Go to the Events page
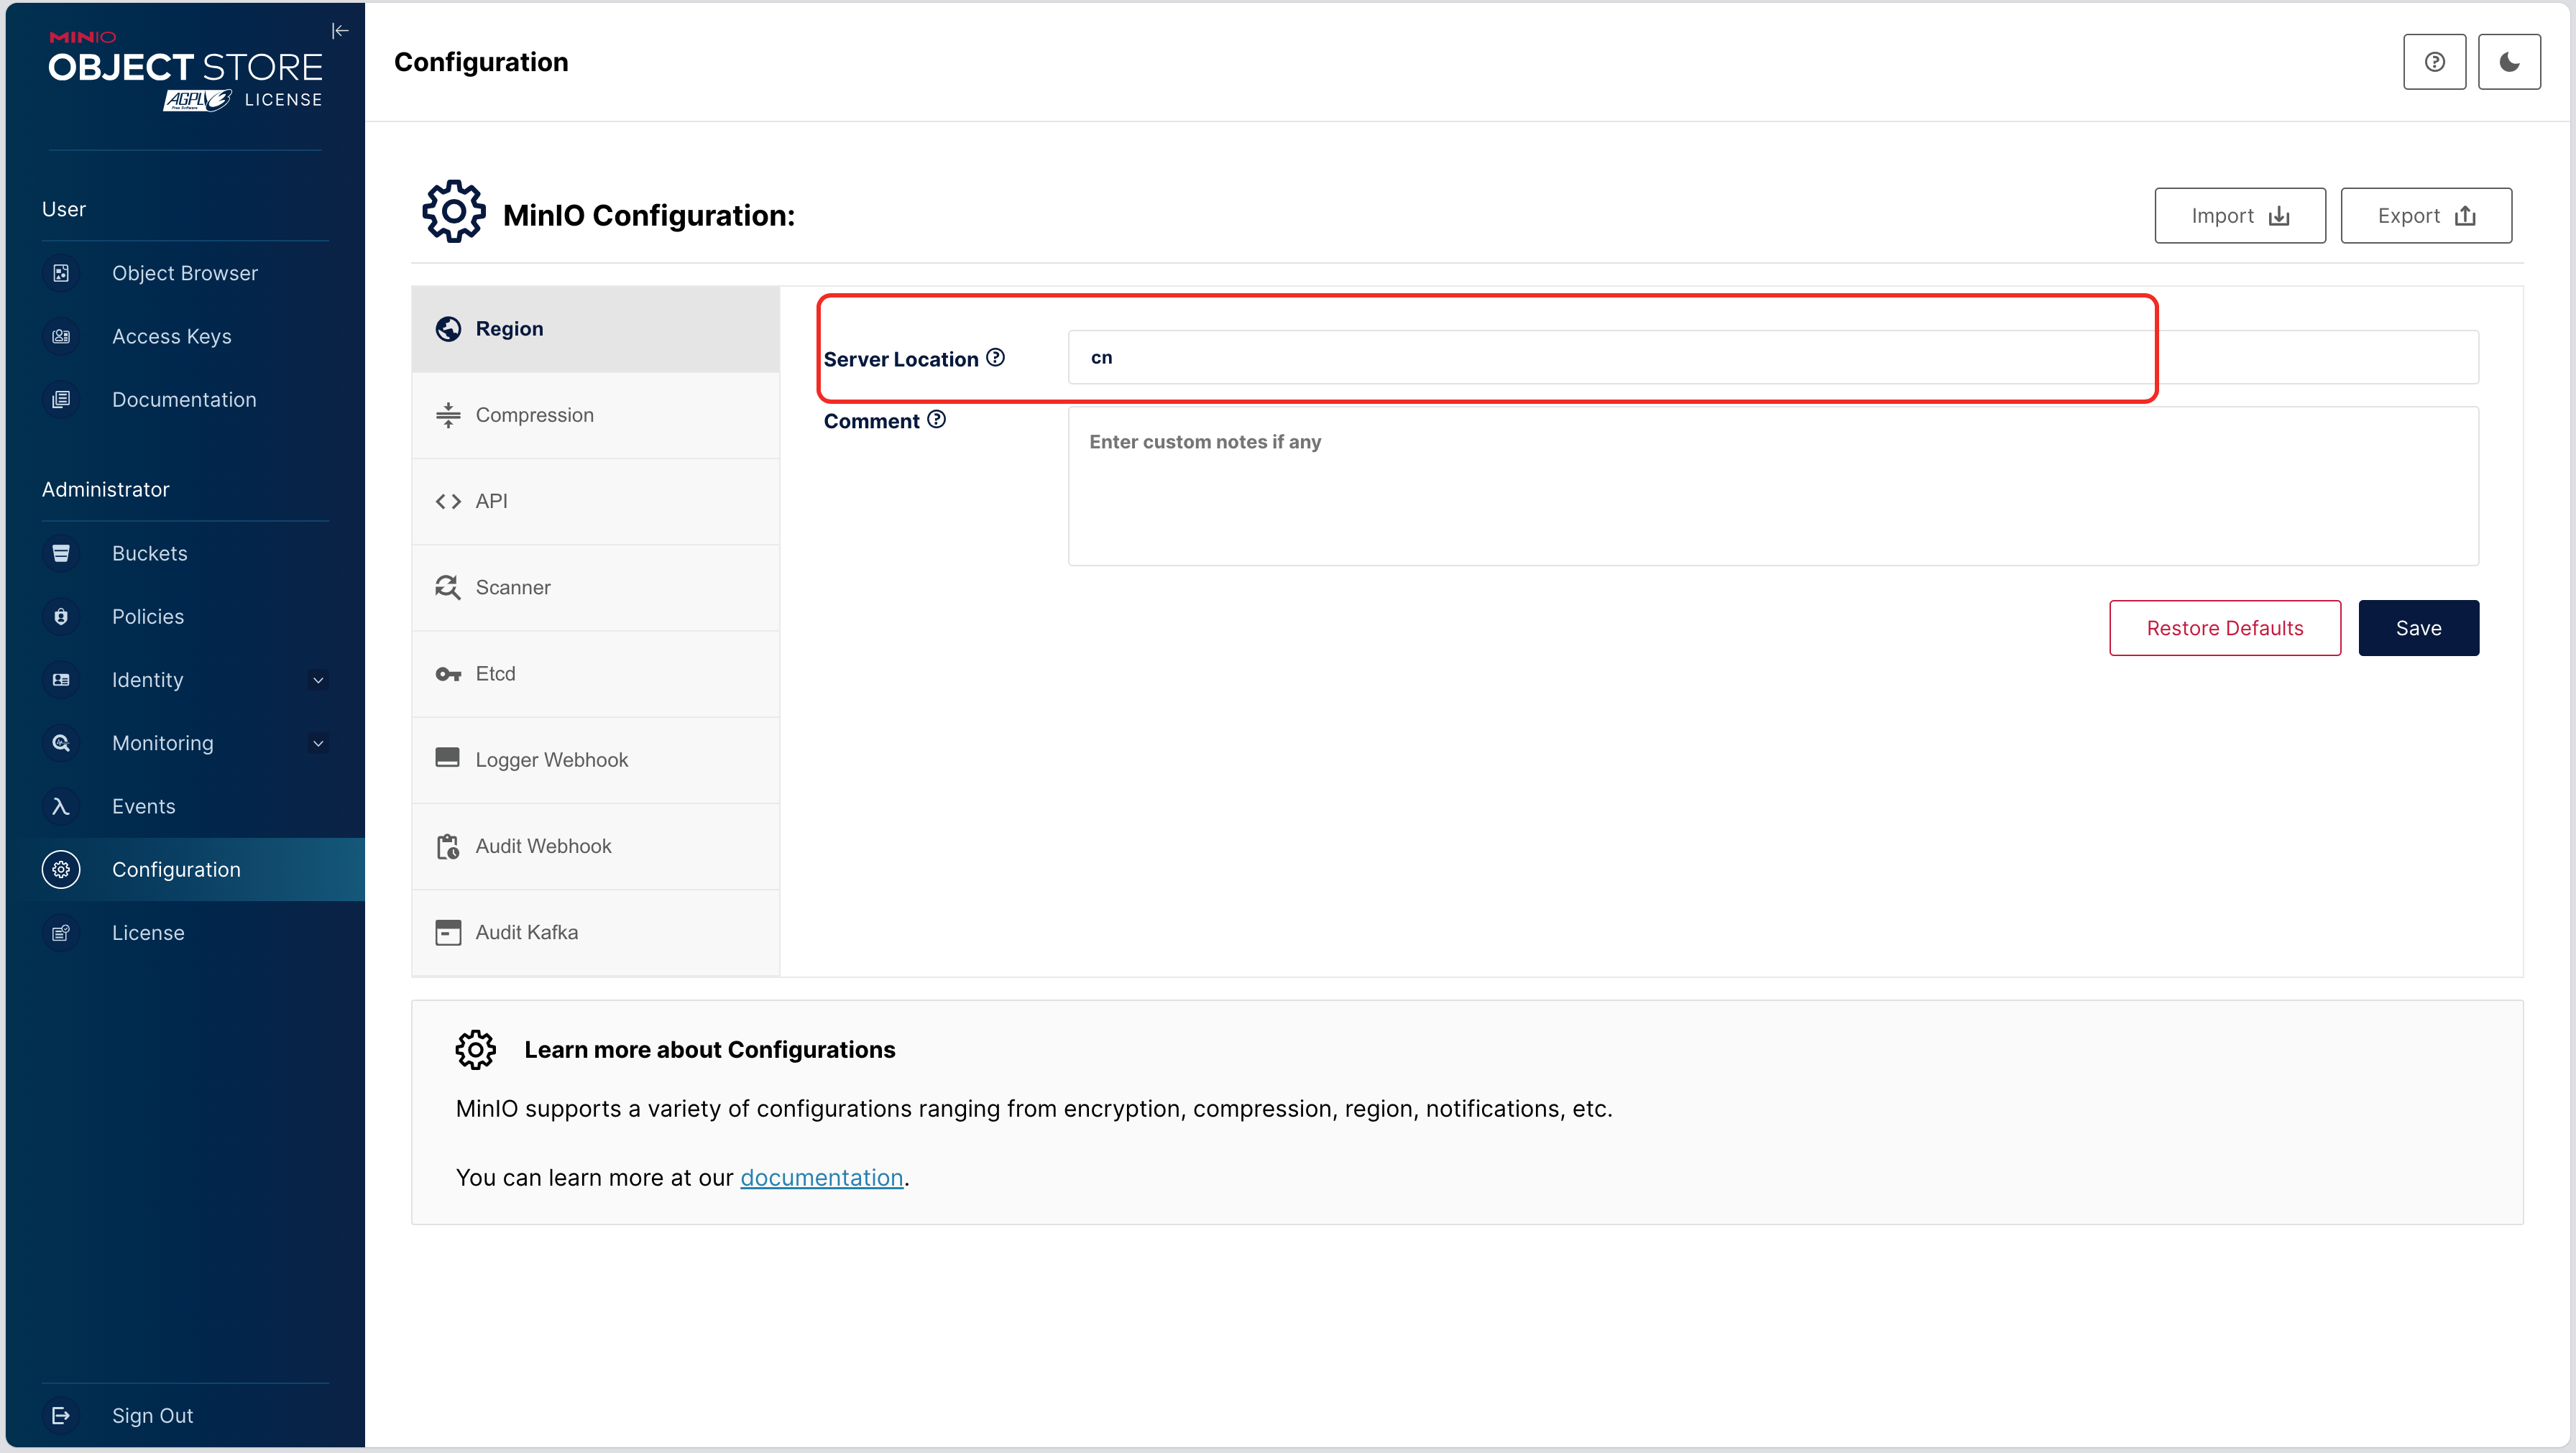The height and width of the screenshot is (1453, 2576). [185, 806]
